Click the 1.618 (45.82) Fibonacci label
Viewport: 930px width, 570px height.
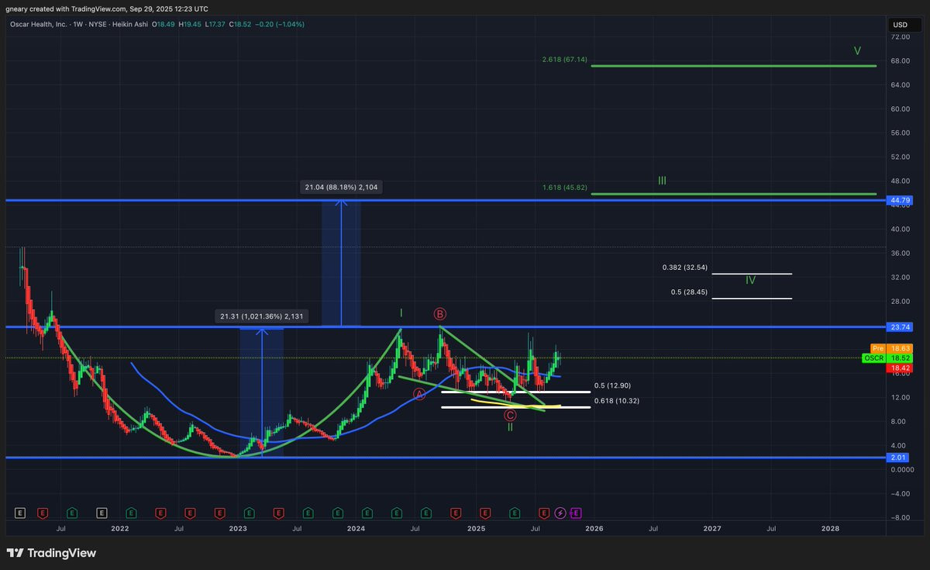565,188
